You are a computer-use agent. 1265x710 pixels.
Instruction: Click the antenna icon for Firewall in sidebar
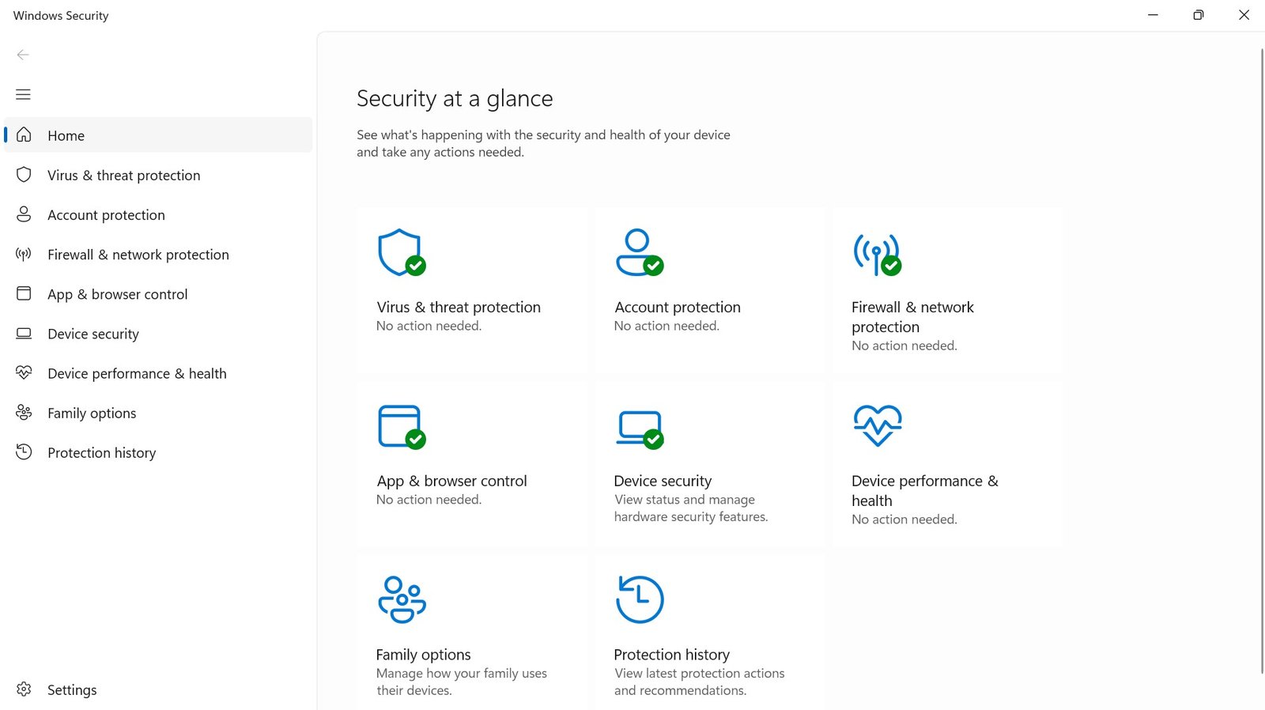(24, 254)
